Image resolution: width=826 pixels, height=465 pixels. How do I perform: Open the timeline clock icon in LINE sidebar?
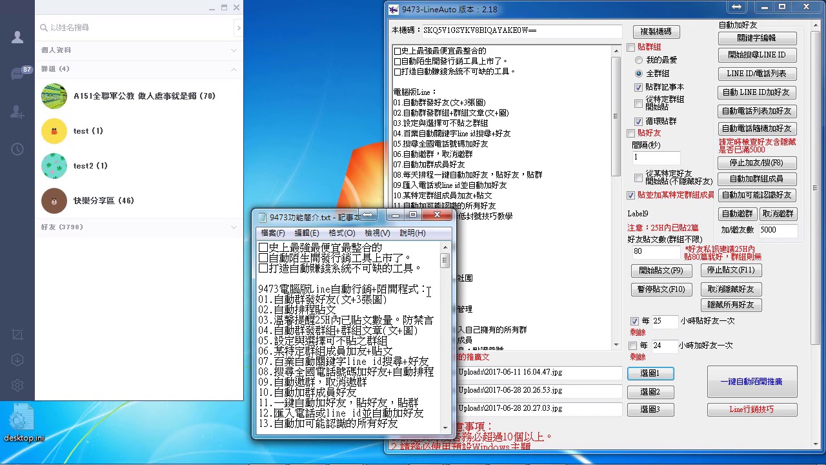(17, 149)
